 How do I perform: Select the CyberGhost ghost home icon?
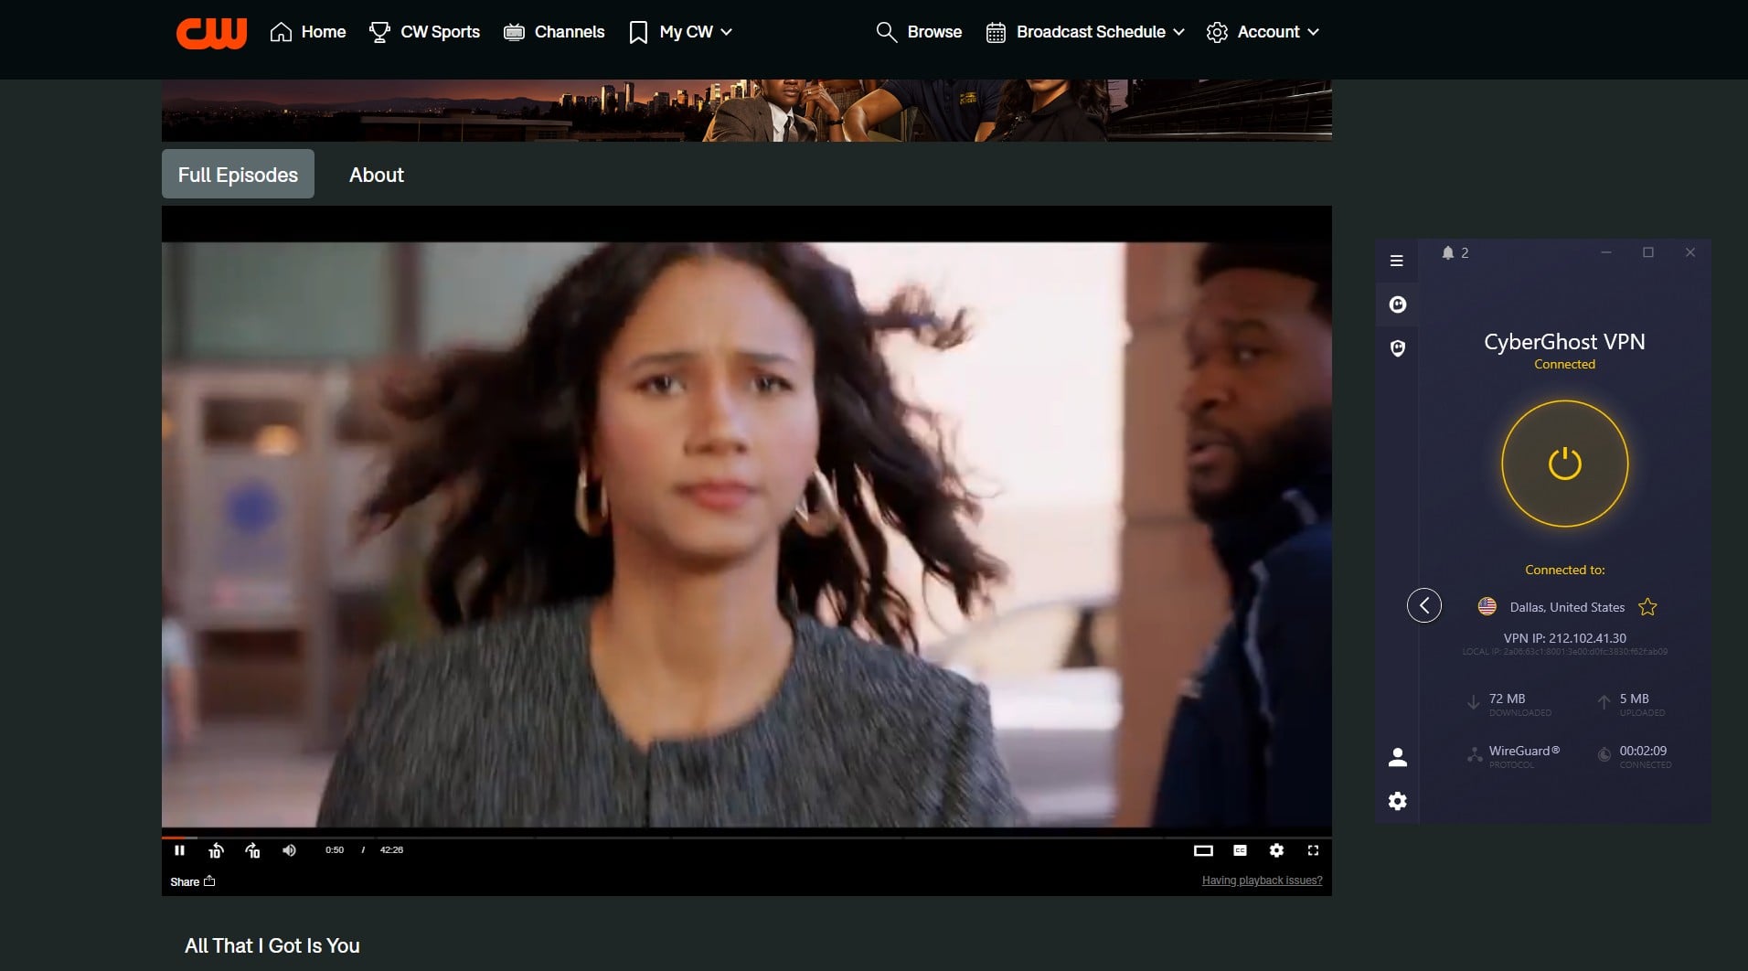point(1397,304)
